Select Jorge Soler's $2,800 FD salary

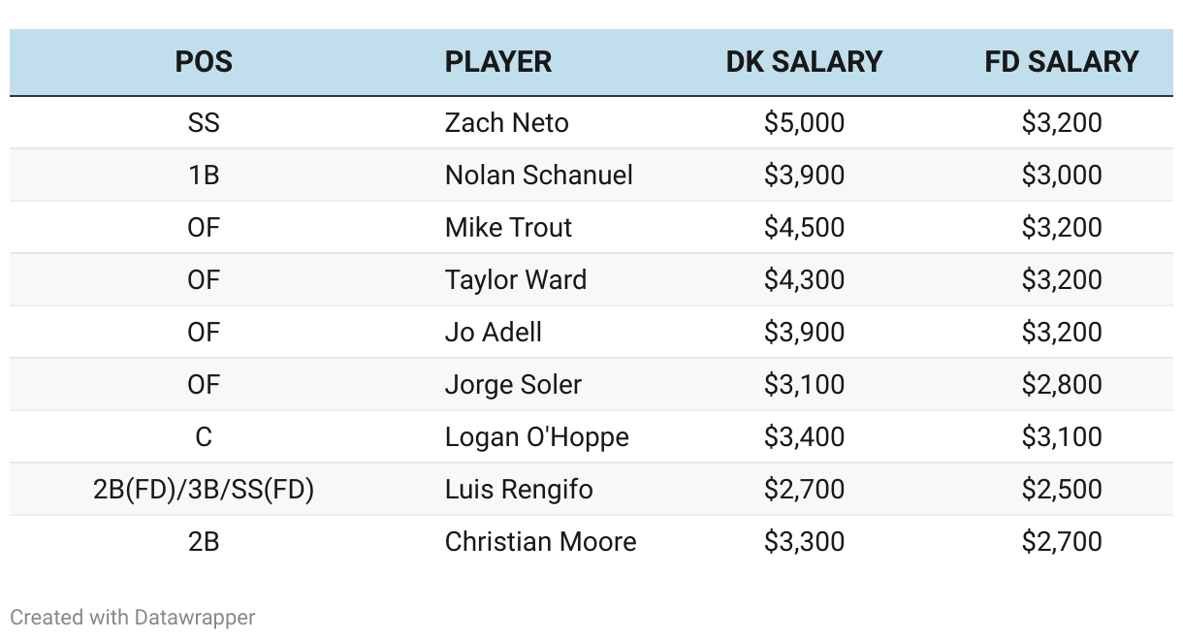tap(1062, 385)
